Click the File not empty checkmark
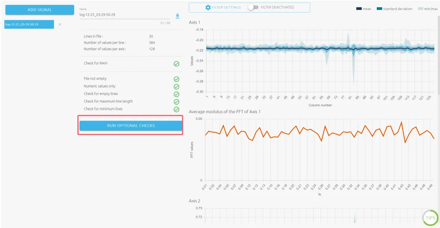This screenshot has height=228, width=440. point(176,79)
